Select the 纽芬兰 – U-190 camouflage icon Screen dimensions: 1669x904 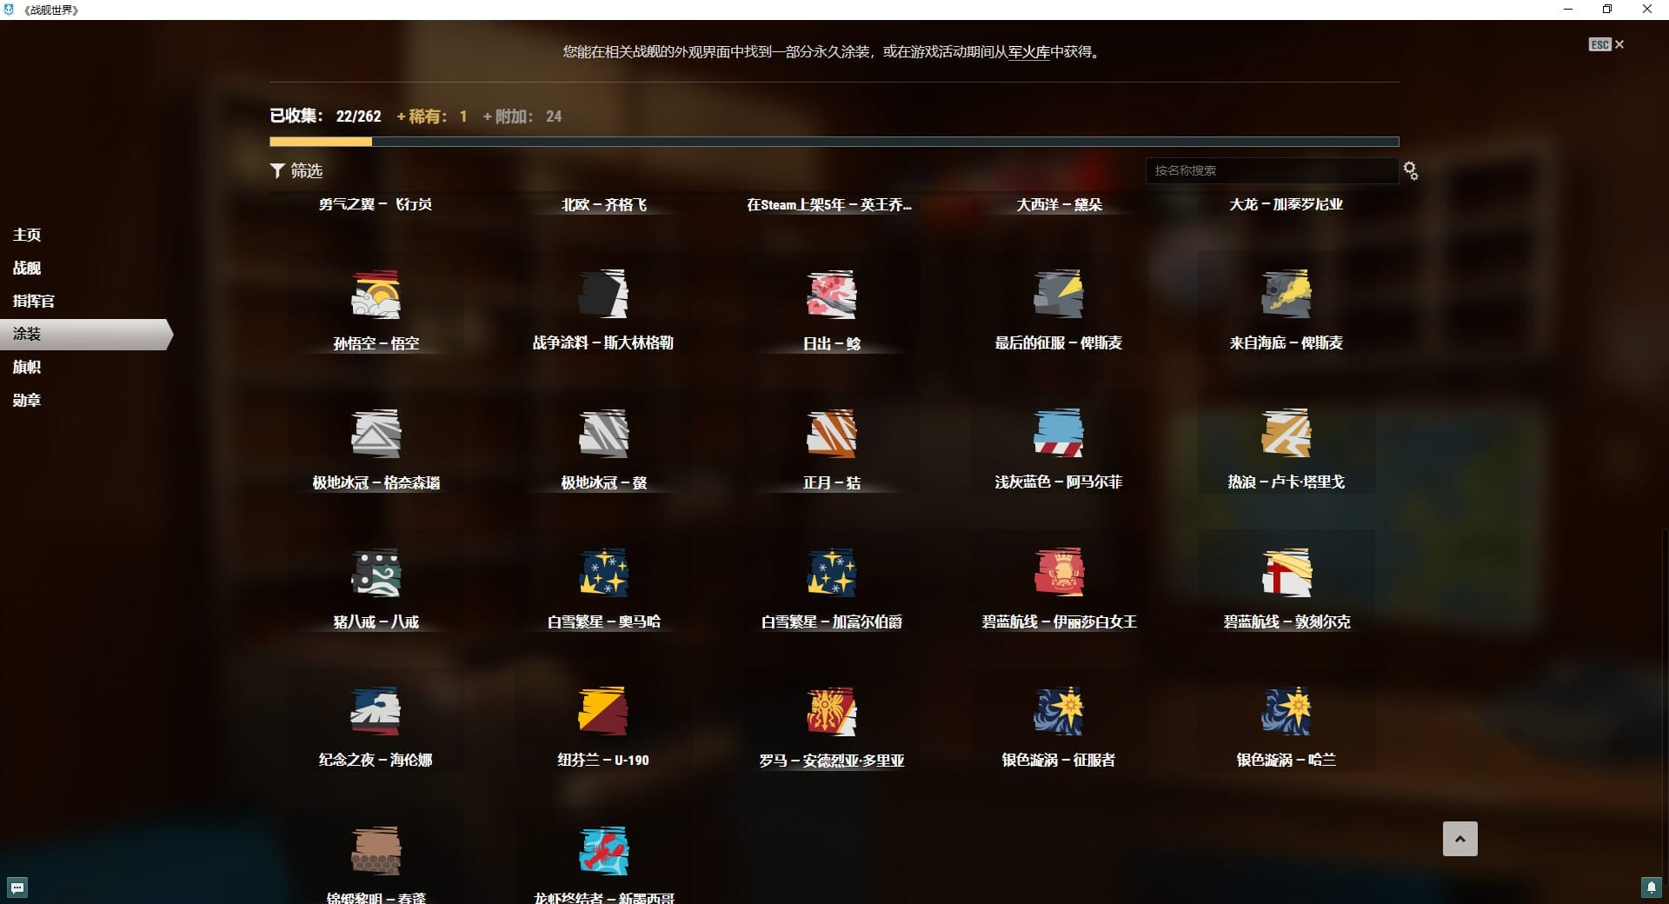point(603,711)
